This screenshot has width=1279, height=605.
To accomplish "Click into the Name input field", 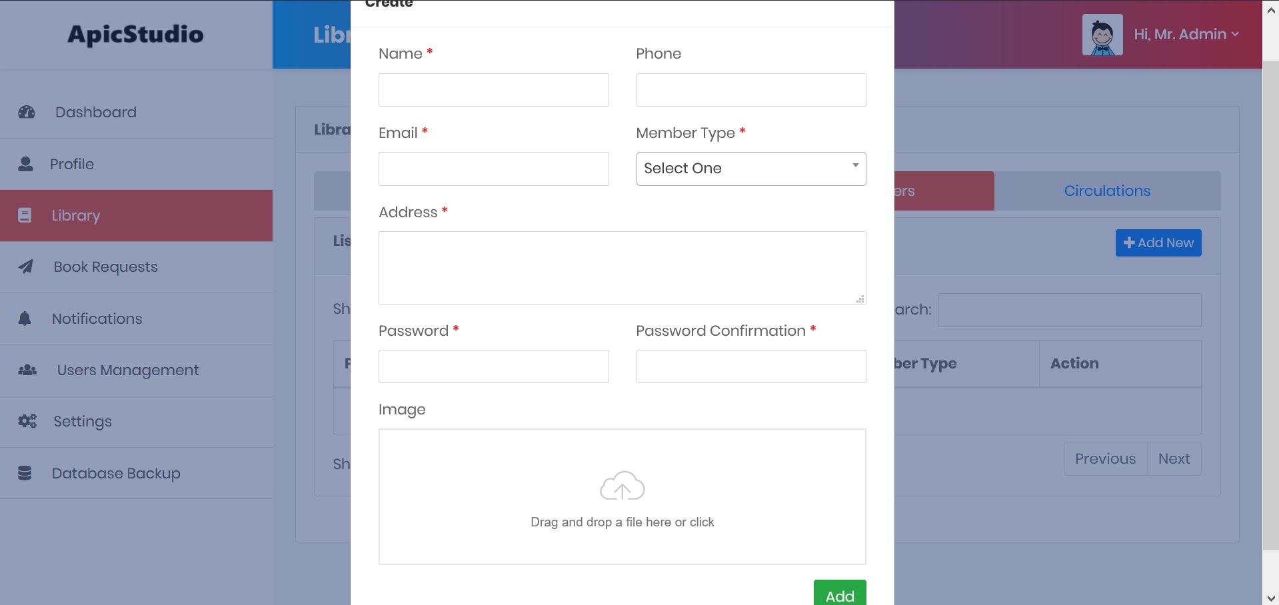I will point(493,90).
